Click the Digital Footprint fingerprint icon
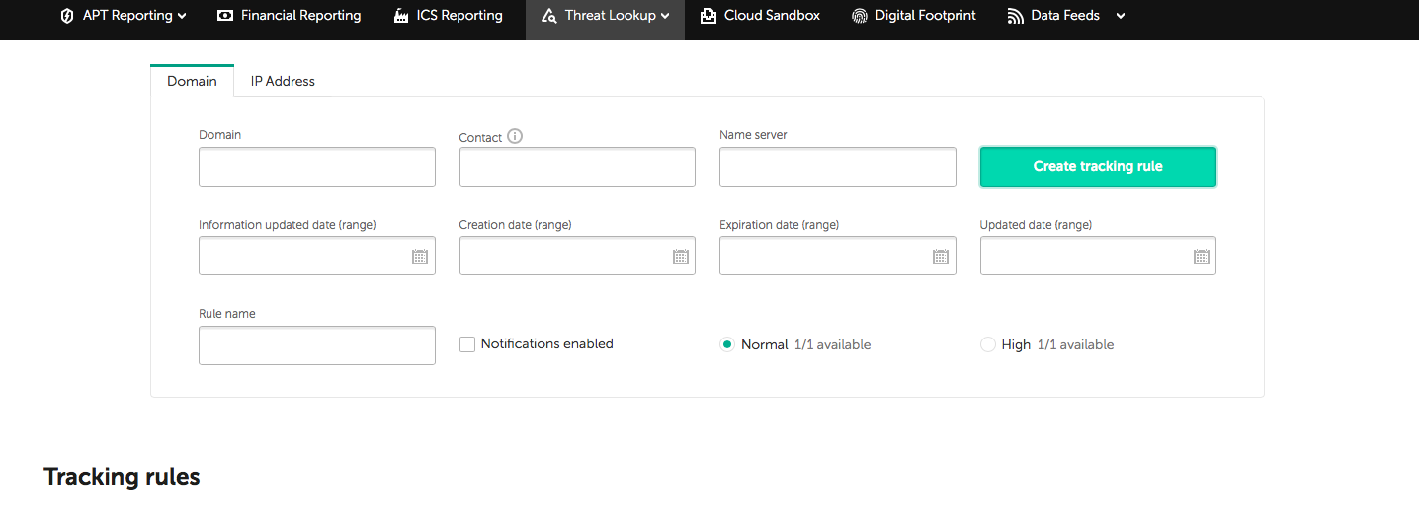The image size is (1419, 528). pos(860,16)
